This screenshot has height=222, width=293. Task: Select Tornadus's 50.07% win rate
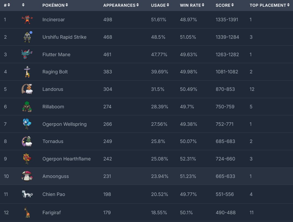[188, 141]
